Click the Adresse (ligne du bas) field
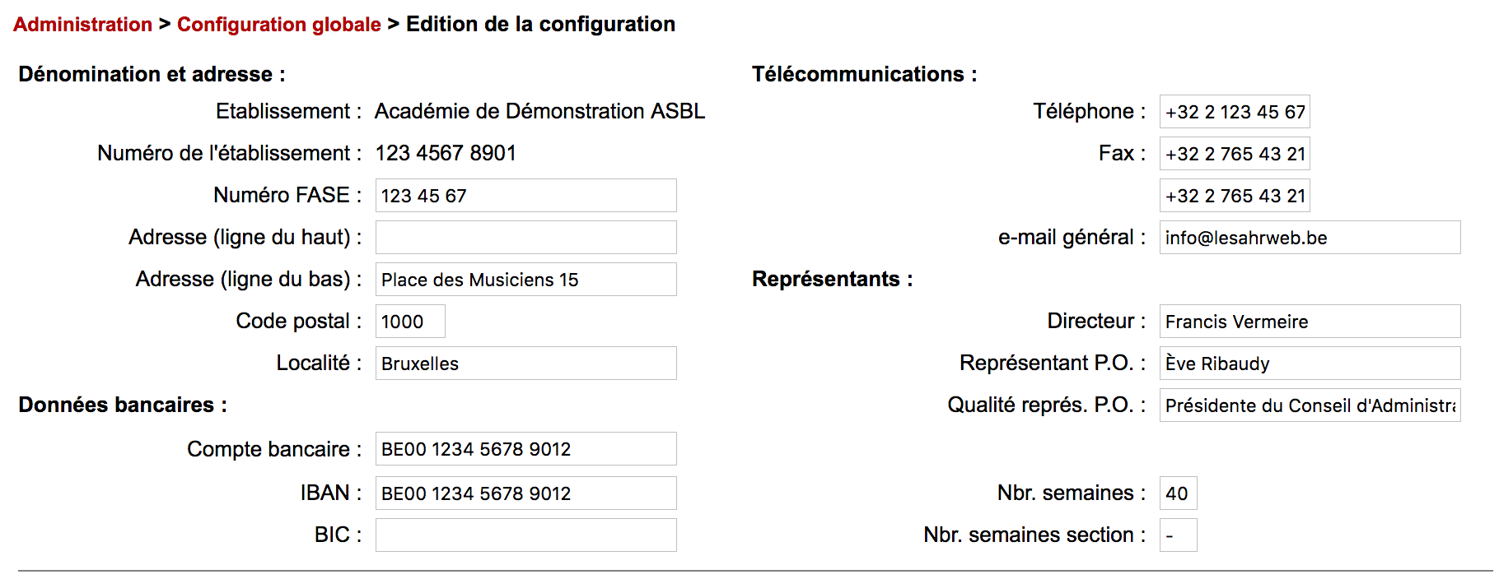Image resolution: width=1499 pixels, height=579 pixels. point(525,280)
